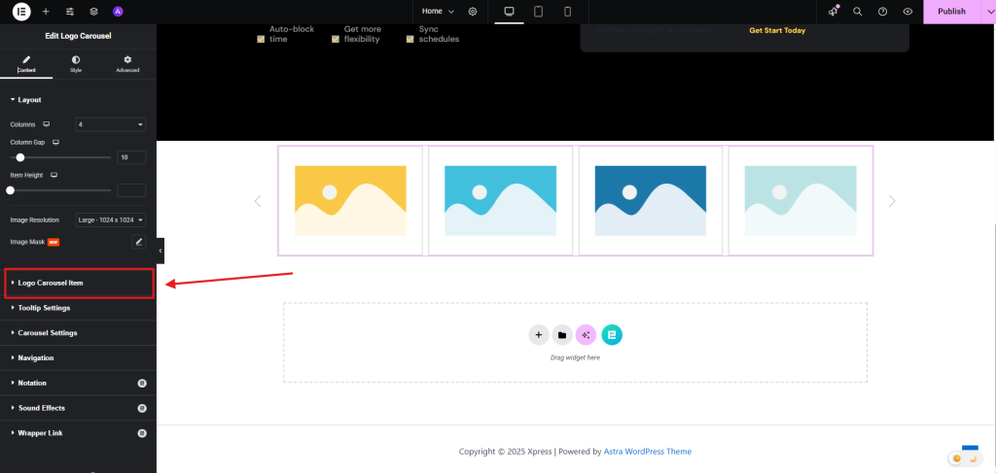Open the Structure layers icon
Viewport: 996px width, 473px height.
(93, 12)
